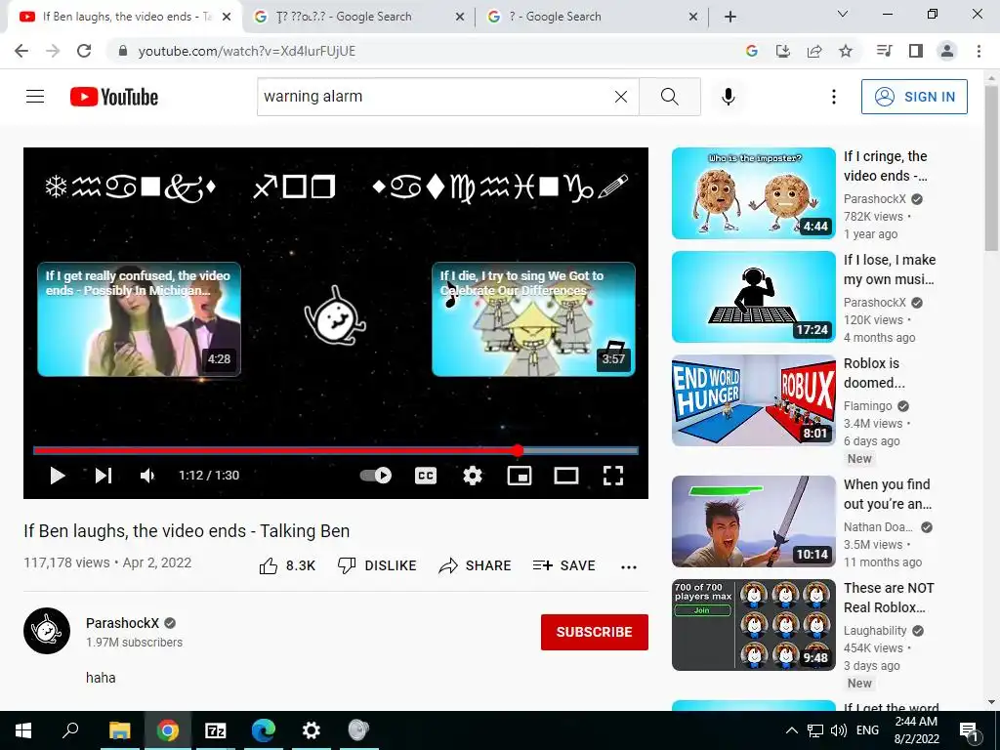
Task: Switch to the '? - Google Search' tab
Action: [591, 17]
